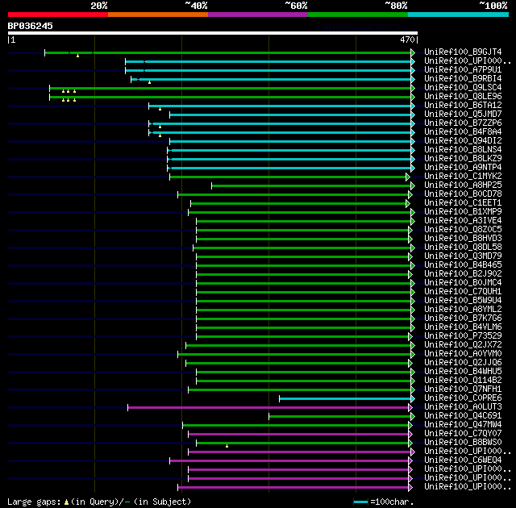The height and width of the screenshot is (508, 516).
Task: Click the cyan end arrowhead of the UniRef100_A7P9U1 row
Action: pos(413,70)
